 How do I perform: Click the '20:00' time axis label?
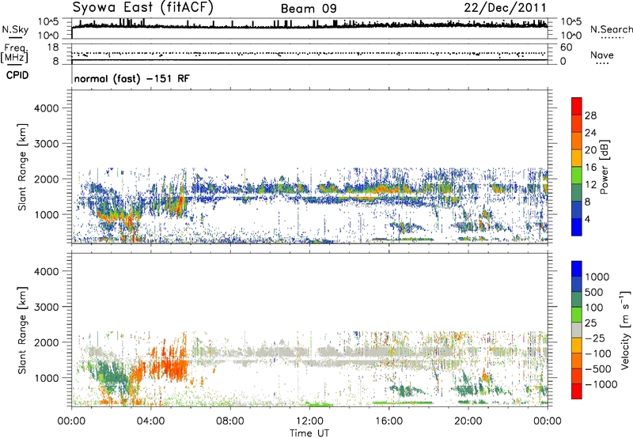click(x=468, y=421)
